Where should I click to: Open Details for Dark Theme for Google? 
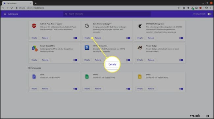(x=87, y=38)
